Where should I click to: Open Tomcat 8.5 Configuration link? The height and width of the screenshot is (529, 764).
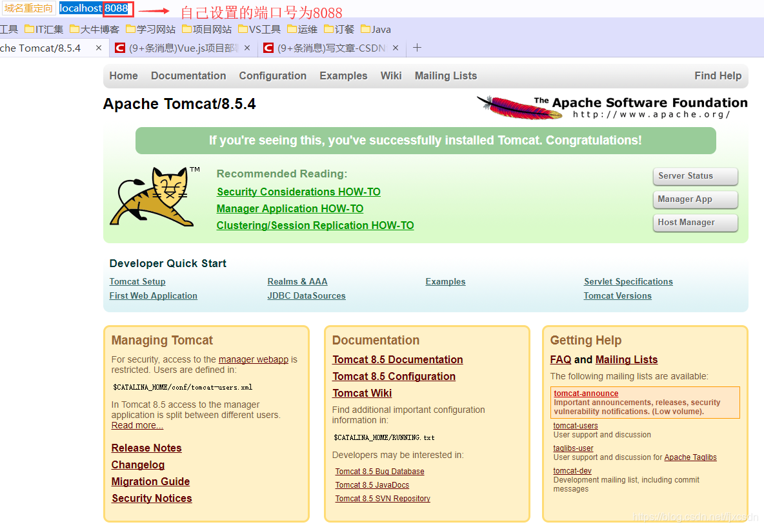(x=394, y=377)
